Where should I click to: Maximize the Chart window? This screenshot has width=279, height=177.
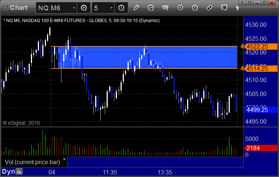click(264, 3)
